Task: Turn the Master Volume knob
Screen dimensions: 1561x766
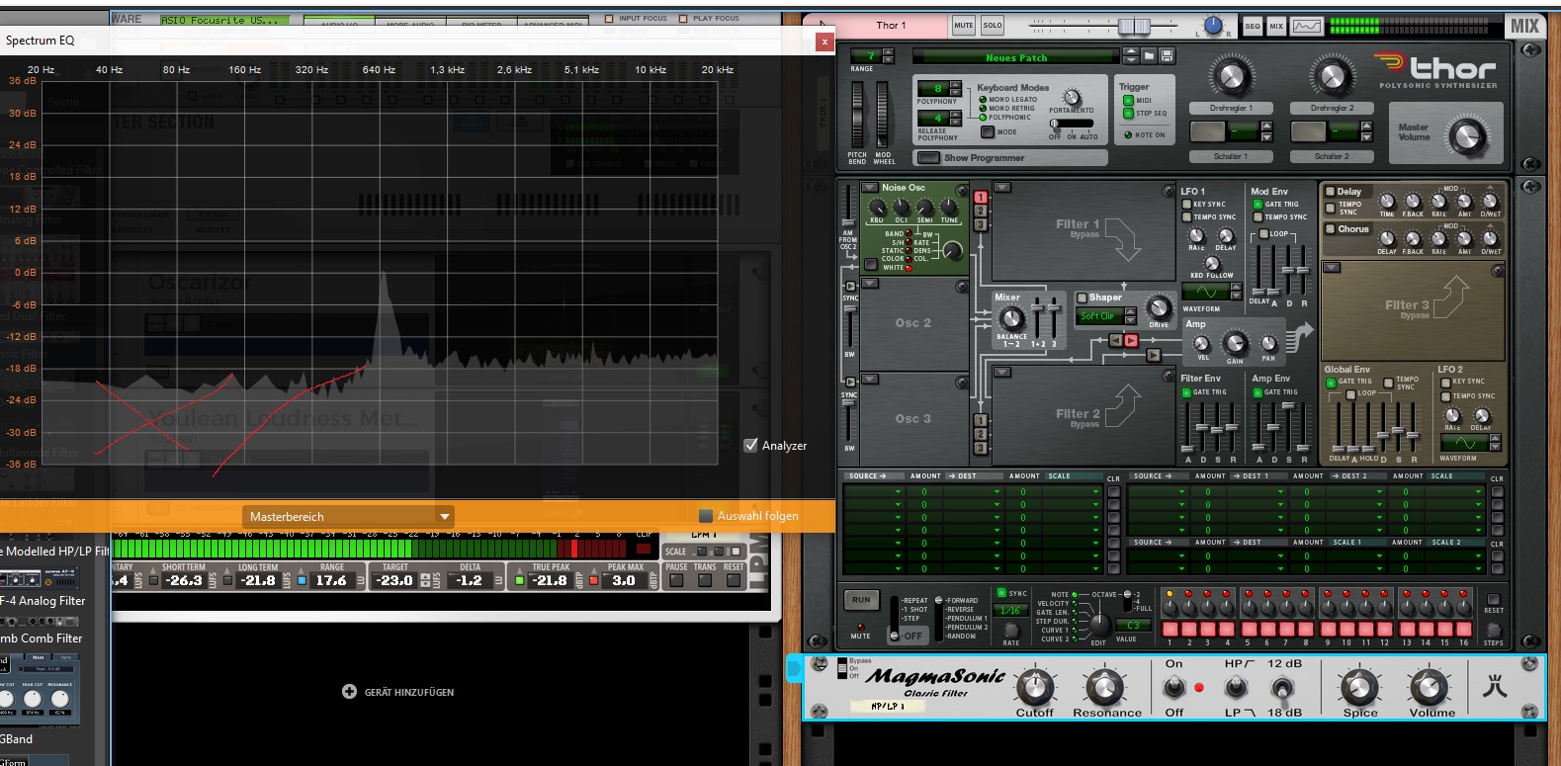Action: coord(1469,137)
